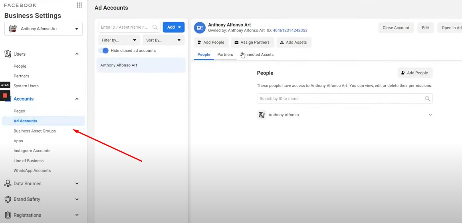Screen dimensions: 462x223
Task: Click Anthony Alfonso person icon
Action: point(262,115)
